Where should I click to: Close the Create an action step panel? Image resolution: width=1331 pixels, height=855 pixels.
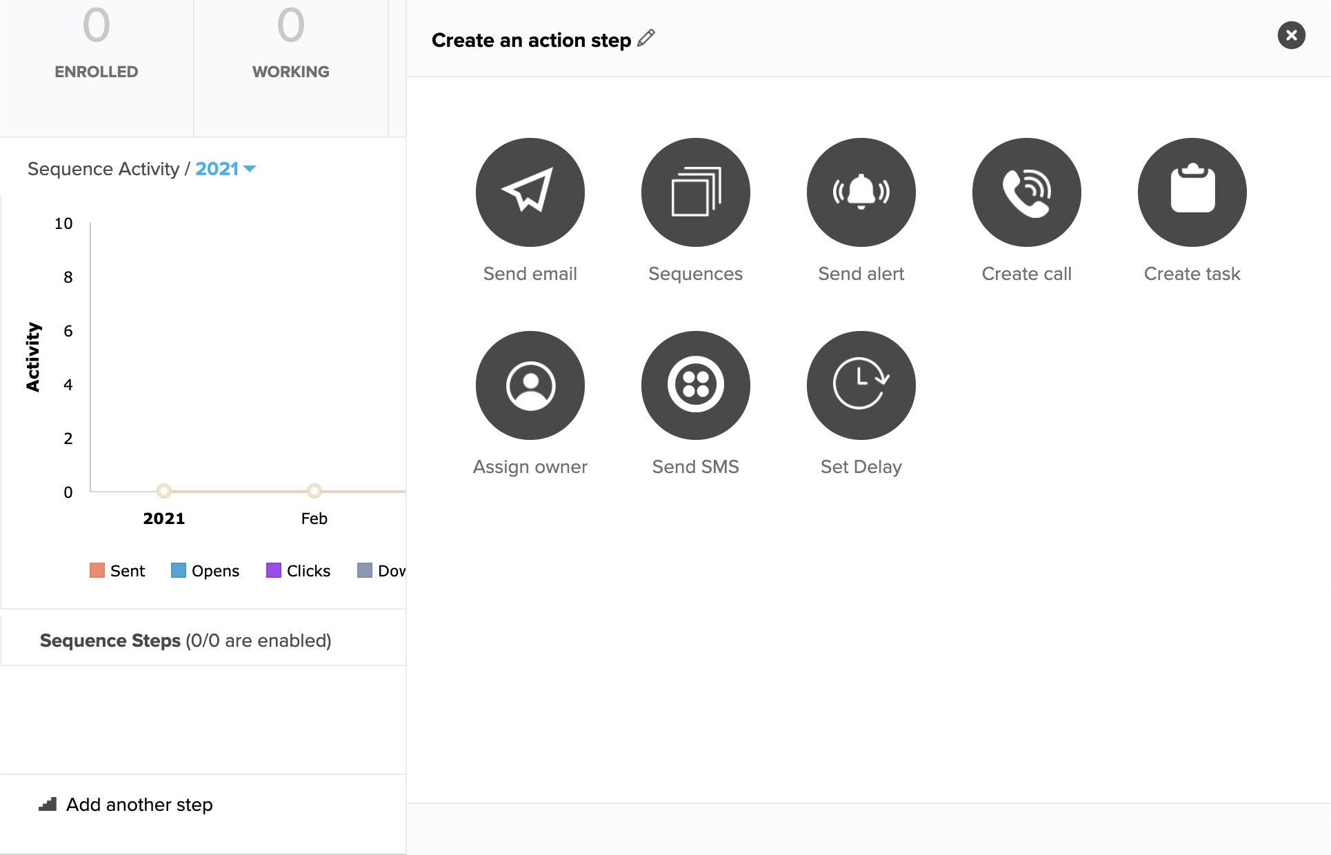[1291, 35]
